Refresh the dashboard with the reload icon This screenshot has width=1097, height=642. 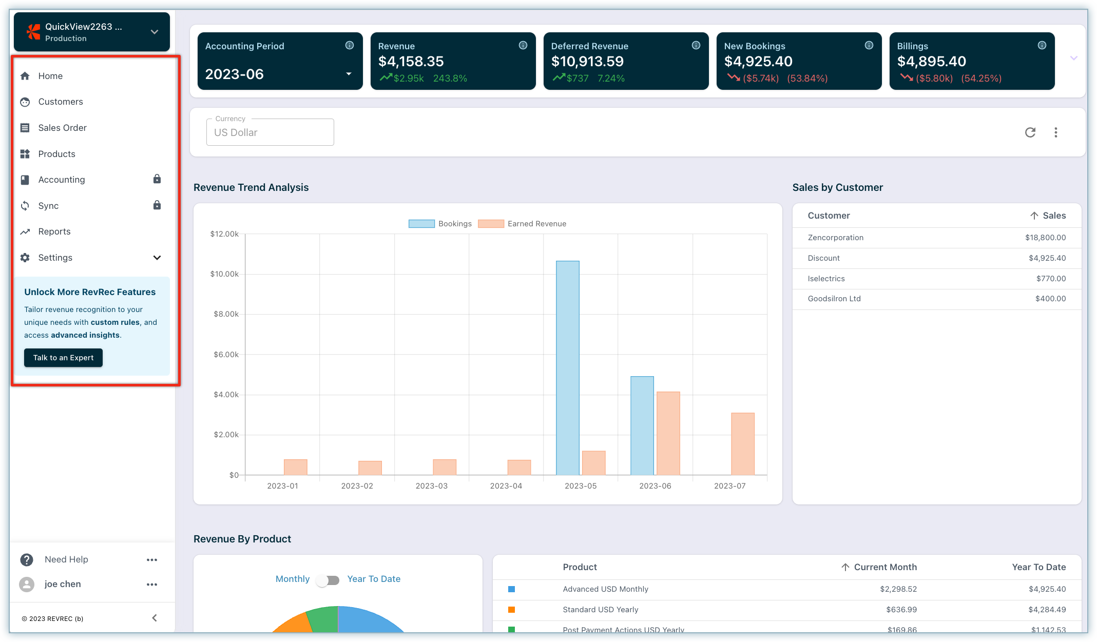1030,132
